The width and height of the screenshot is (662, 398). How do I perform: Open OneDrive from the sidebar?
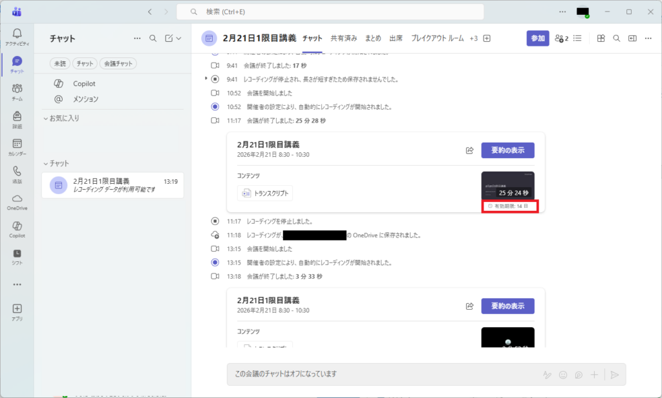click(17, 202)
